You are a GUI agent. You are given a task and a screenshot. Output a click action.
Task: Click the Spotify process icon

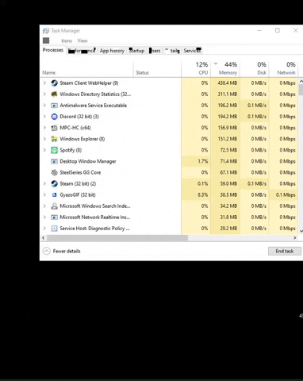click(54, 150)
